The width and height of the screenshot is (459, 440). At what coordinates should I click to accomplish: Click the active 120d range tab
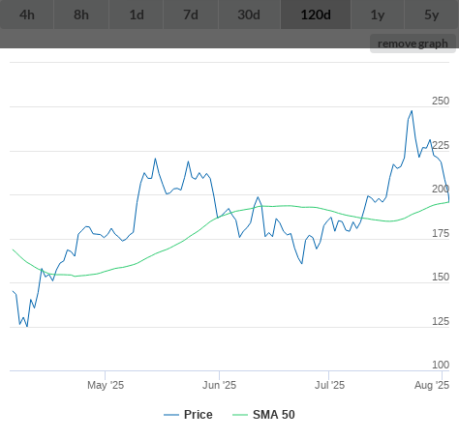[x=316, y=15]
